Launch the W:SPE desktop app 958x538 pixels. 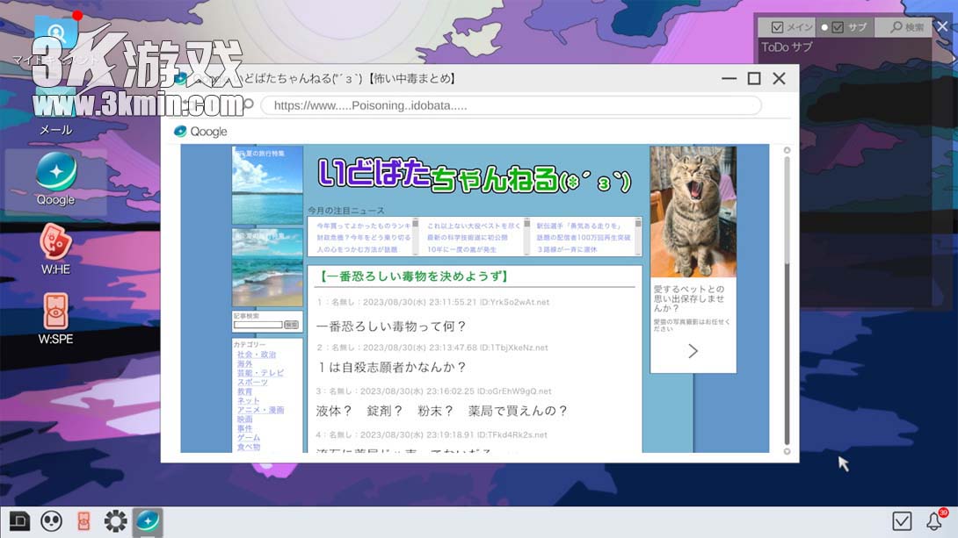(55, 319)
